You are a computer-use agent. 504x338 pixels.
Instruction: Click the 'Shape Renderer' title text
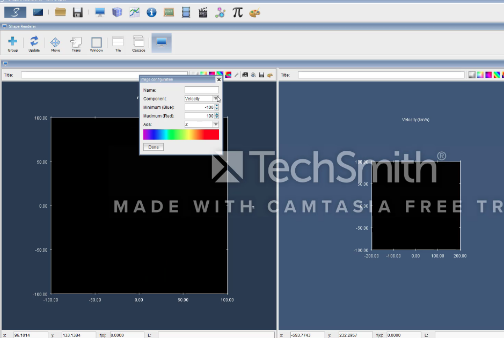tap(22, 26)
